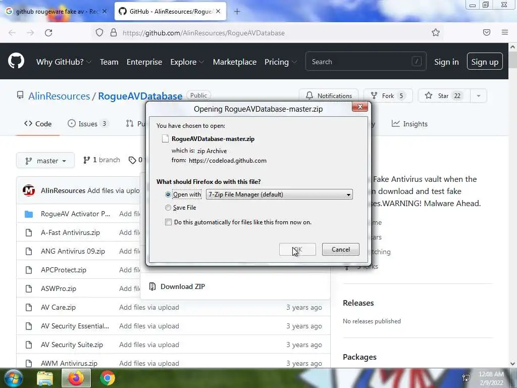Open the RogueAV Activator folder
This screenshot has width=517, height=388.
pyautogui.click(x=76, y=214)
